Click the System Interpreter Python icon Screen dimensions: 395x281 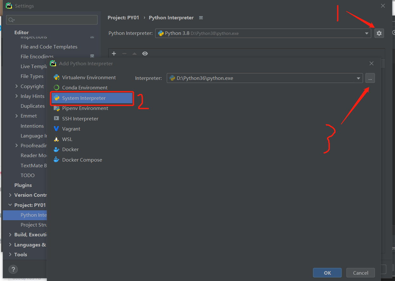pyautogui.click(x=56, y=98)
